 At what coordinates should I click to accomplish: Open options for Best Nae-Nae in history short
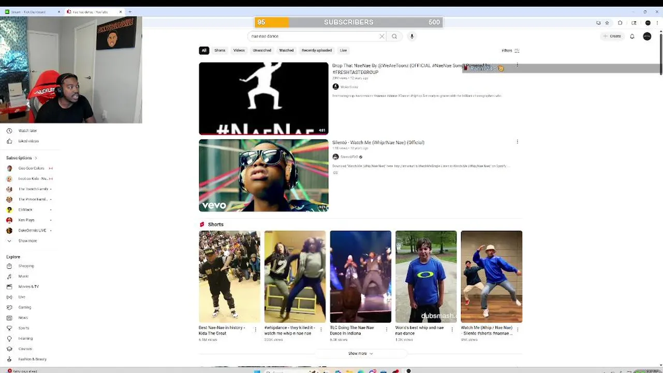255,329
